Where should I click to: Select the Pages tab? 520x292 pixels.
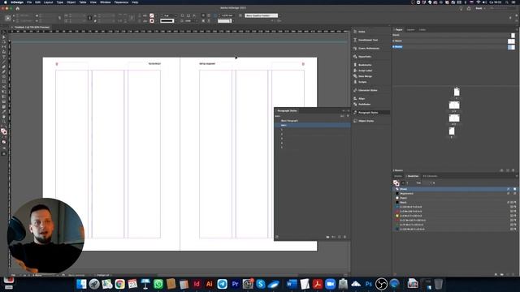399,29
